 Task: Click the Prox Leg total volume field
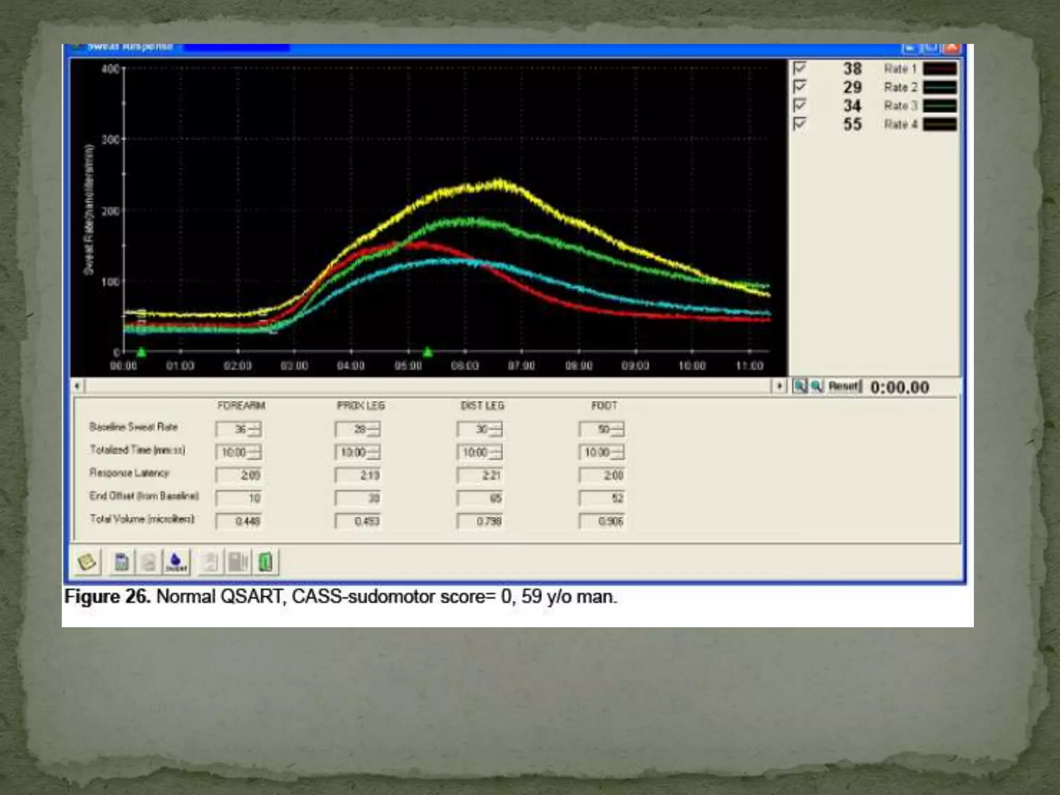pyautogui.click(x=358, y=521)
